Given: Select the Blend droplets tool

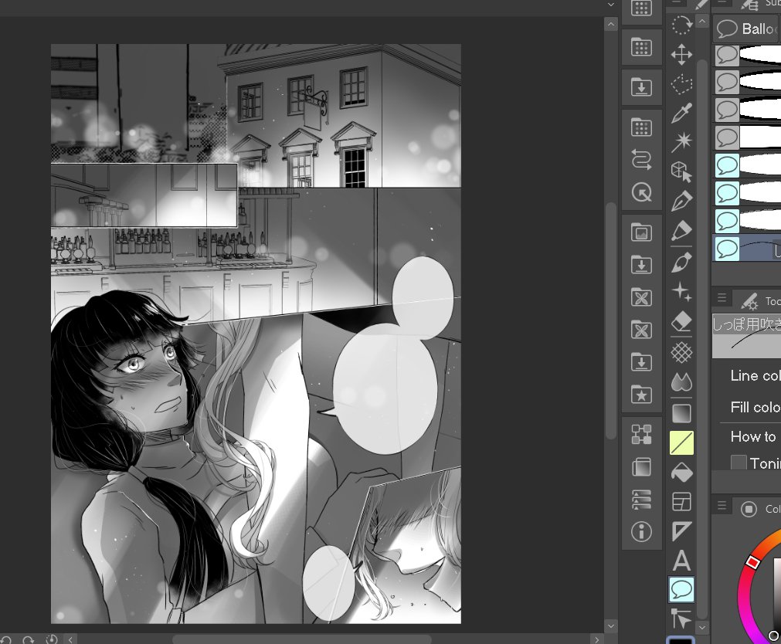Looking at the screenshot, I should [x=681, y=382].
